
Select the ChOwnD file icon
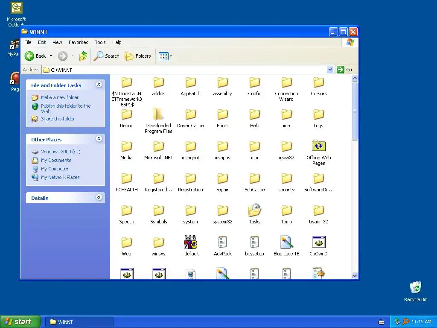tap(318, 242)
